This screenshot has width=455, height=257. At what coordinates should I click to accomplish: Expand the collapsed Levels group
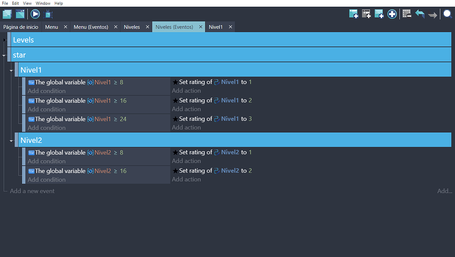(4, 40)
